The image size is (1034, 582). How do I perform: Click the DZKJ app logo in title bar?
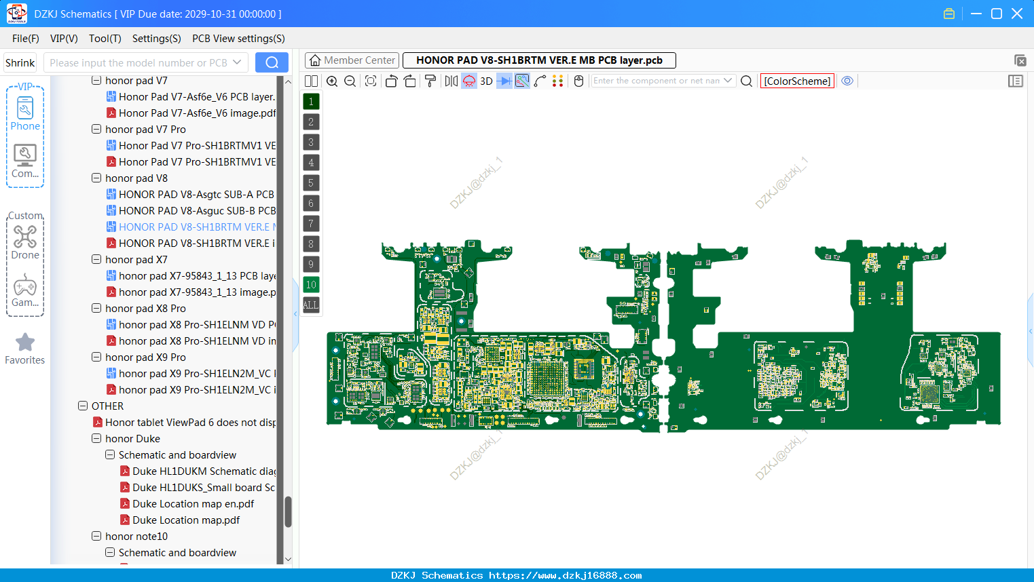tap(16, 14)
